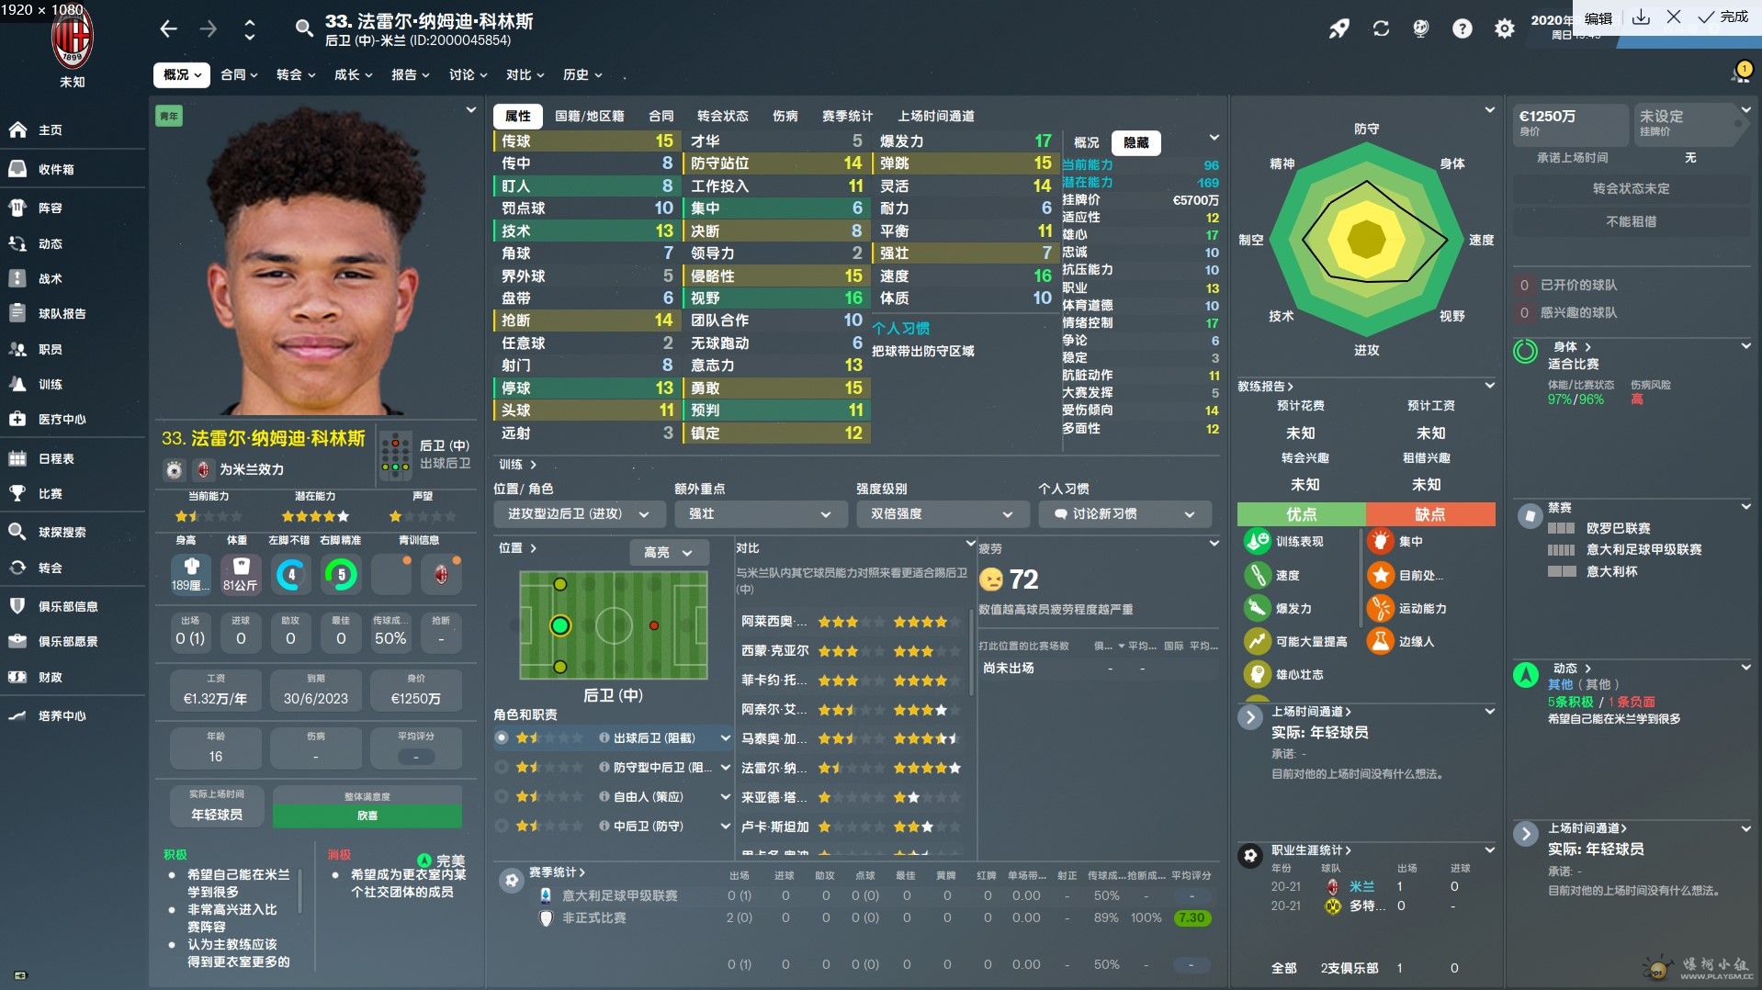Open the 转会 top menu
This screenshot has width=1762, height=990.
[296, 74]
